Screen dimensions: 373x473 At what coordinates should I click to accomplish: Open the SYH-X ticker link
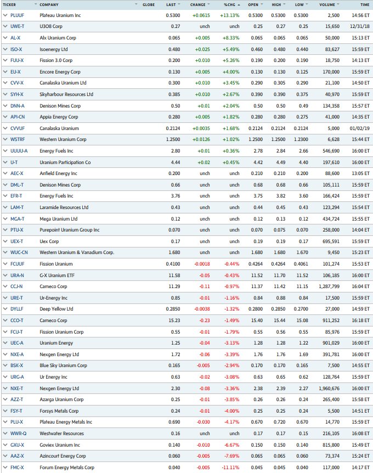click(x=17, y=94)
